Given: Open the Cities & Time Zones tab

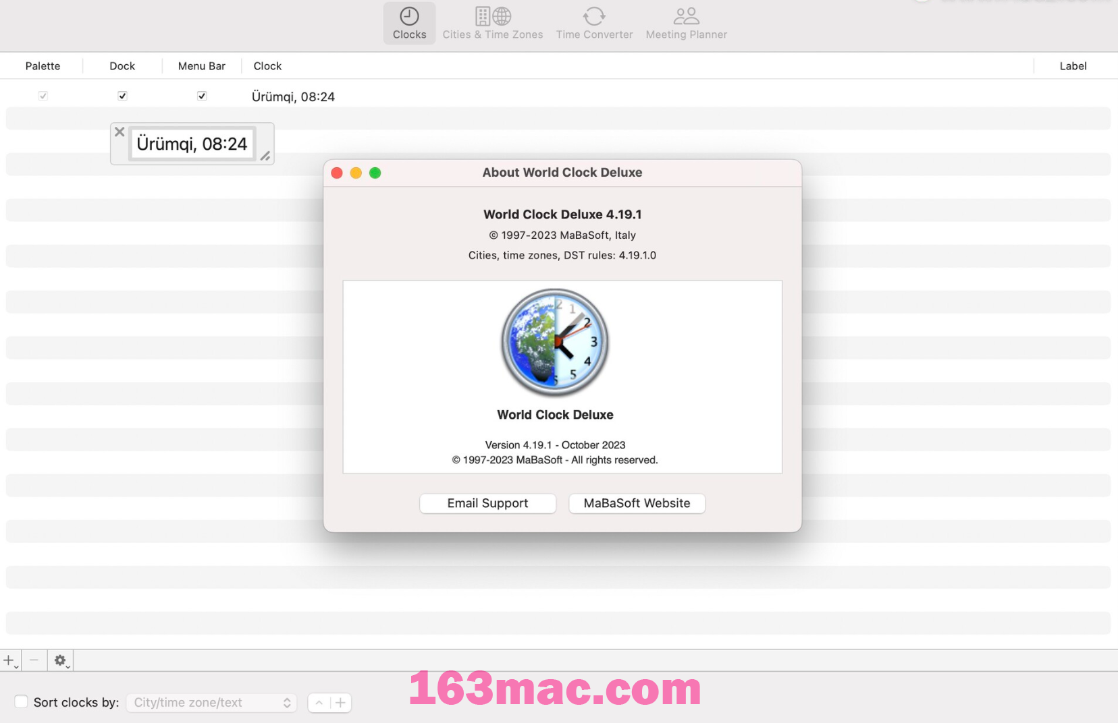Looking at the screenshot, I should (492, 24).
